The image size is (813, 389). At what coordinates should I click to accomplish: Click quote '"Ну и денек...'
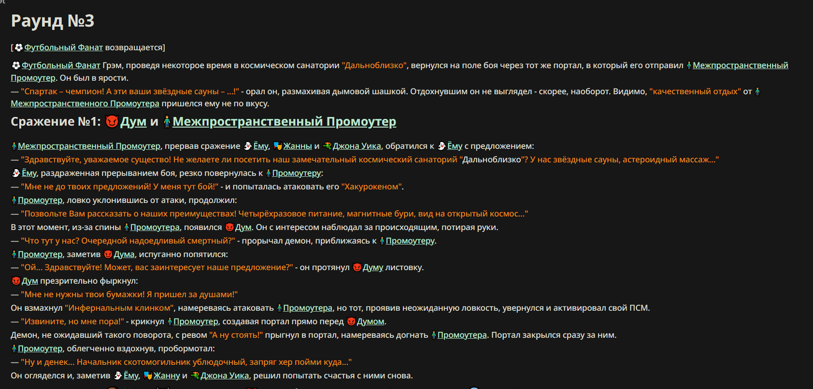[186, 362]
